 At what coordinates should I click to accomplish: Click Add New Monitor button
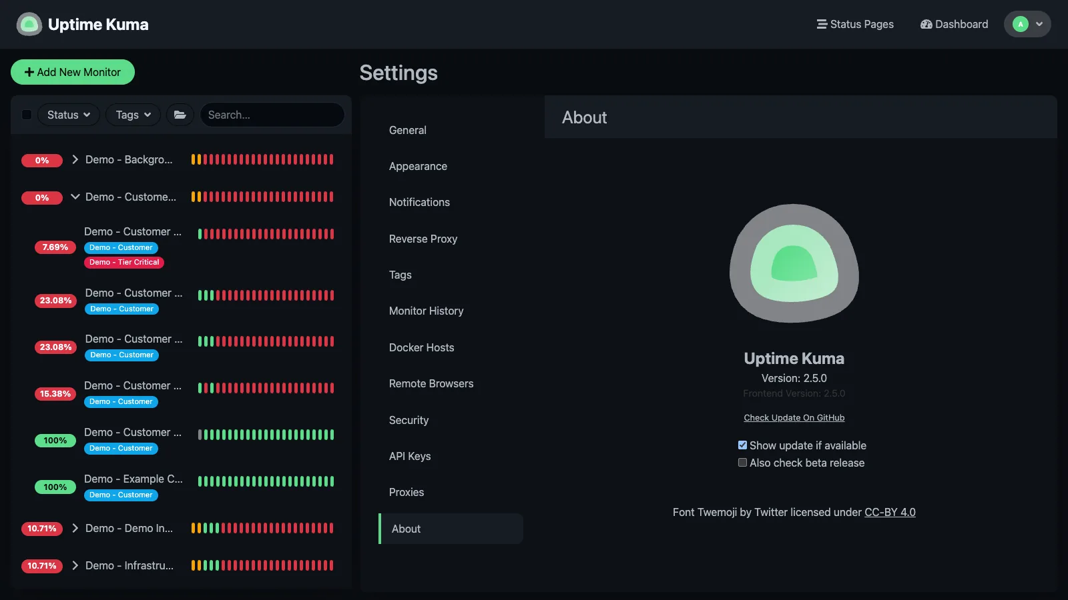point(73,72)
